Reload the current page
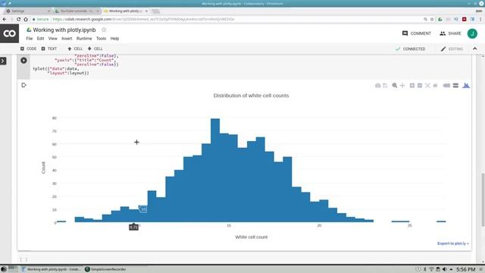This screenshot has width=485, height=273. point(18,19)
